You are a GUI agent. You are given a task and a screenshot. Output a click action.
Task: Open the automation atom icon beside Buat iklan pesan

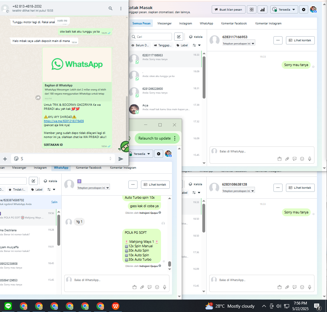(x=252, y=10)
